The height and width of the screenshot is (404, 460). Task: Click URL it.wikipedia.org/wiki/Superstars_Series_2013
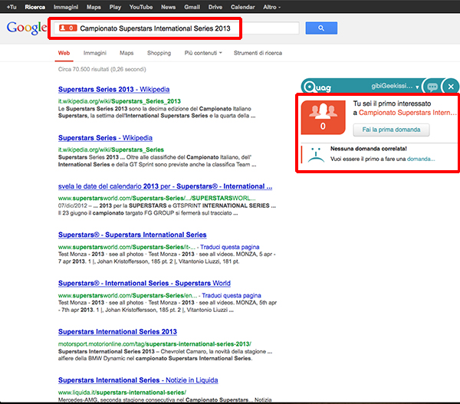point(120,101)
